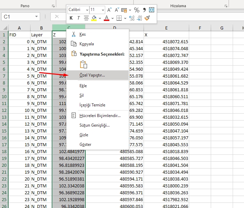The image size is (244, 208).
Task: Apply comma style icon
Action: click(144, 10)
